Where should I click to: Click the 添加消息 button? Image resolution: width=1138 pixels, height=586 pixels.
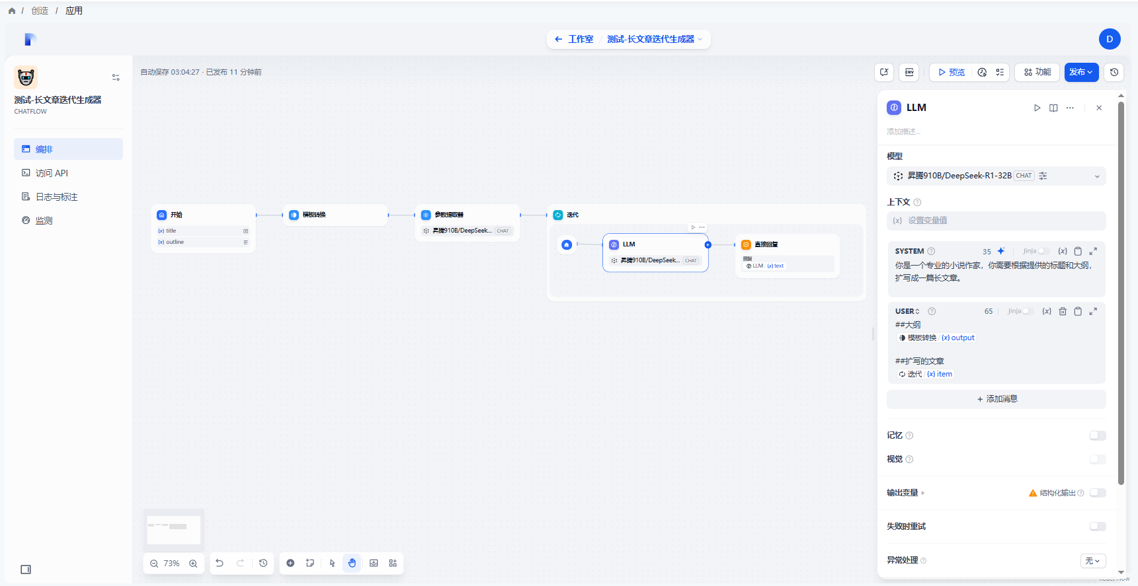click(x=996, y=399)
